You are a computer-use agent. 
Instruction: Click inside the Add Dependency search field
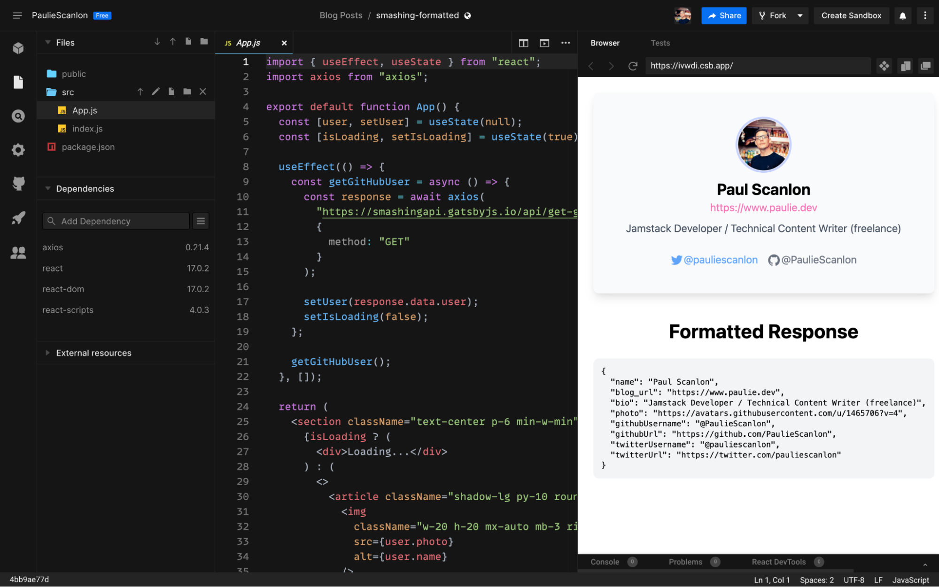pos(116,221)
